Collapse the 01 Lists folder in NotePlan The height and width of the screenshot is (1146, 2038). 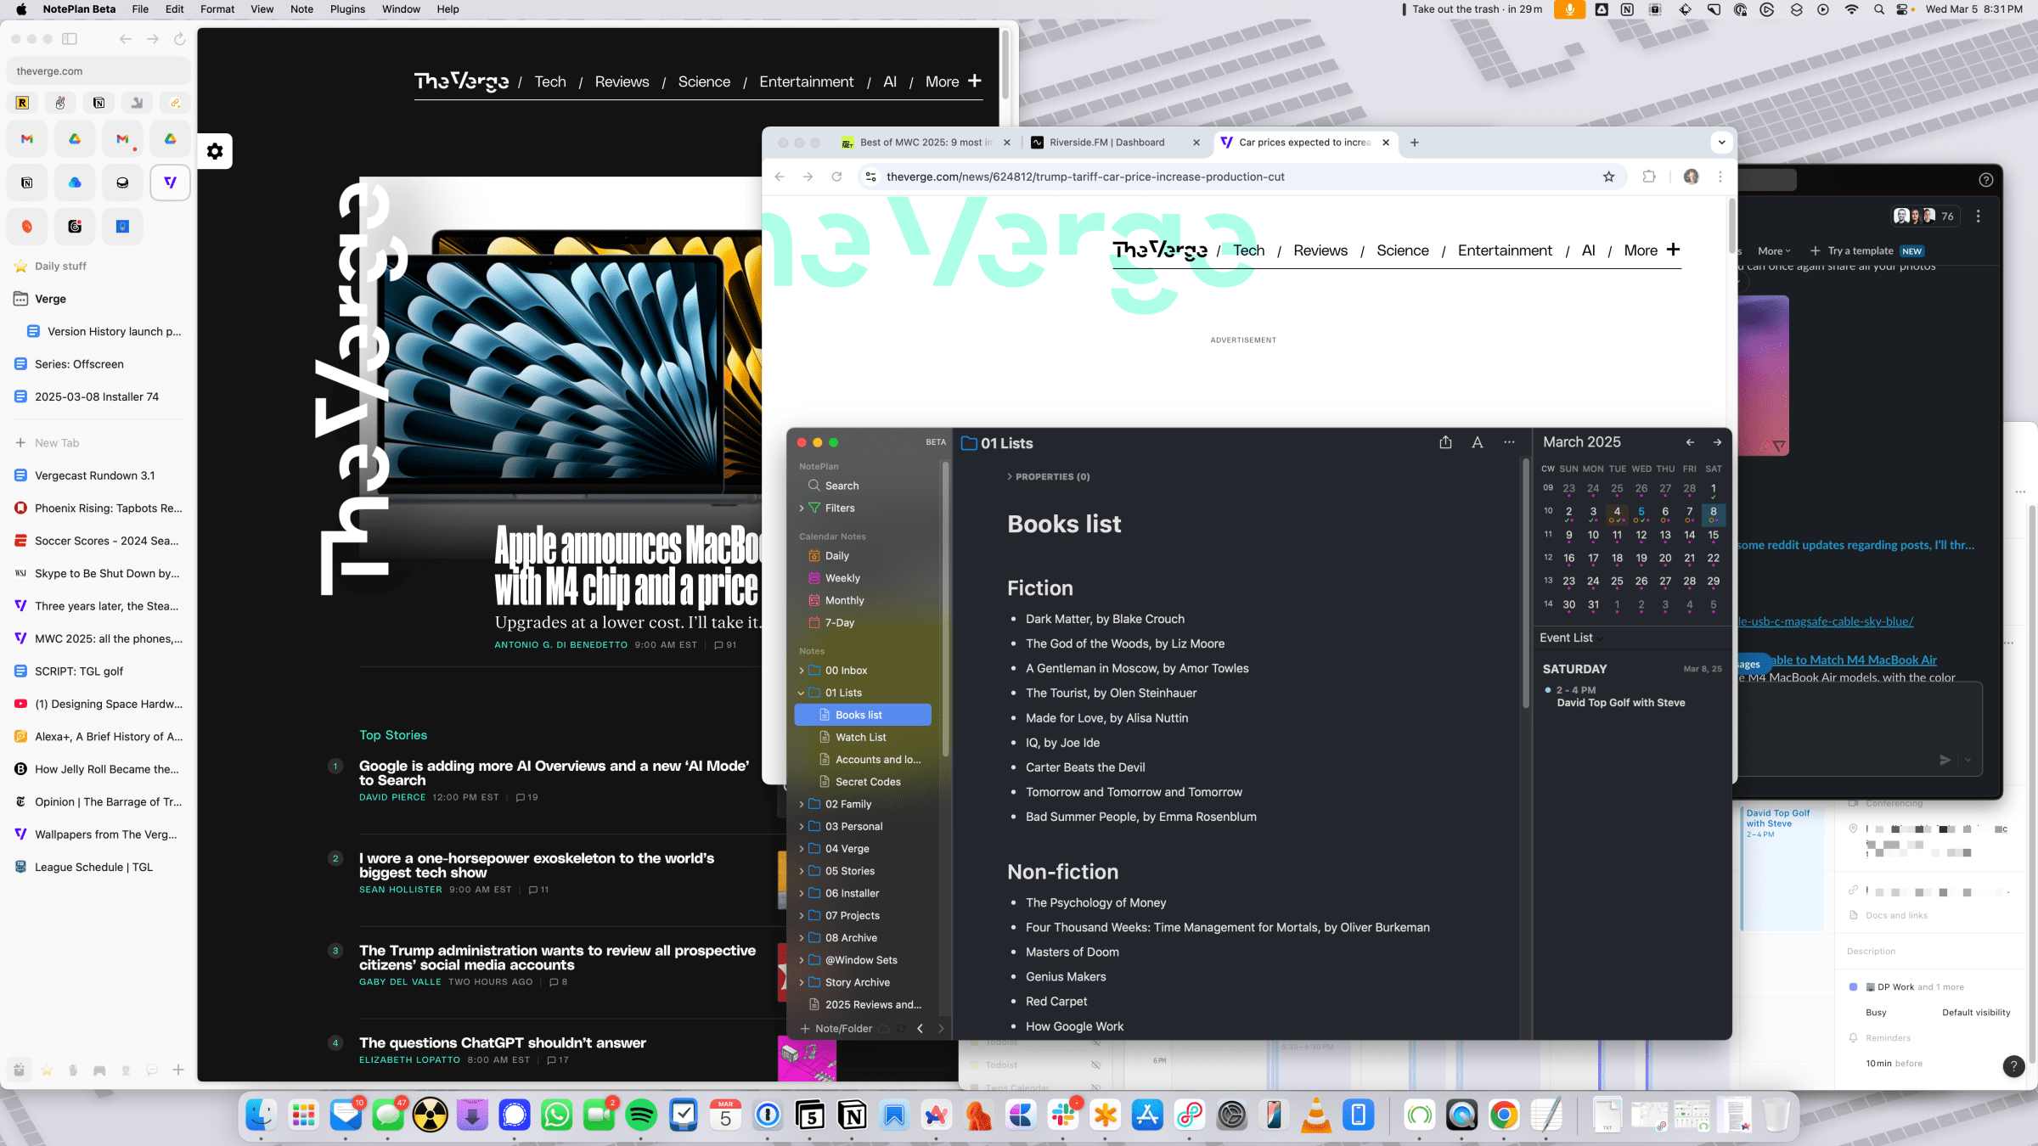[x=801, y=693]
